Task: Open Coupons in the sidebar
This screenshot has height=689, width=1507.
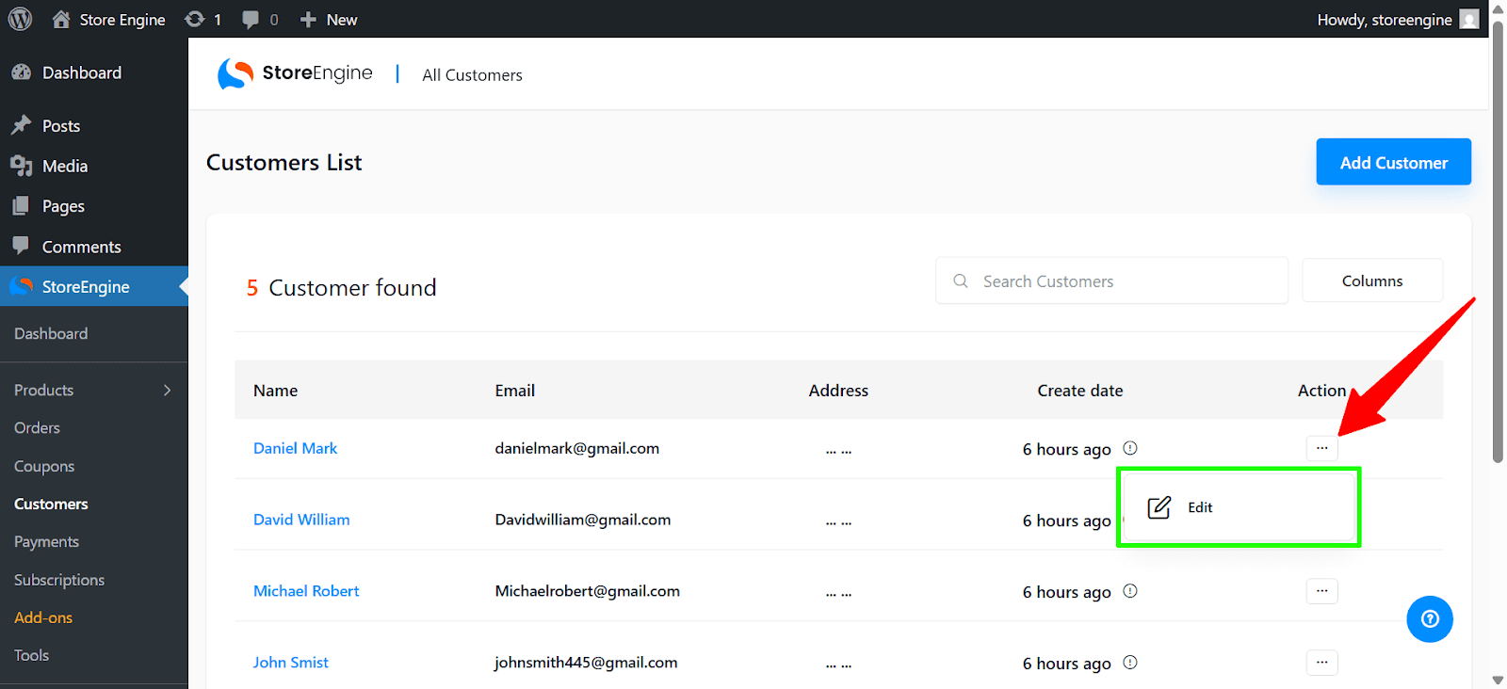Action: click(44, 466)
